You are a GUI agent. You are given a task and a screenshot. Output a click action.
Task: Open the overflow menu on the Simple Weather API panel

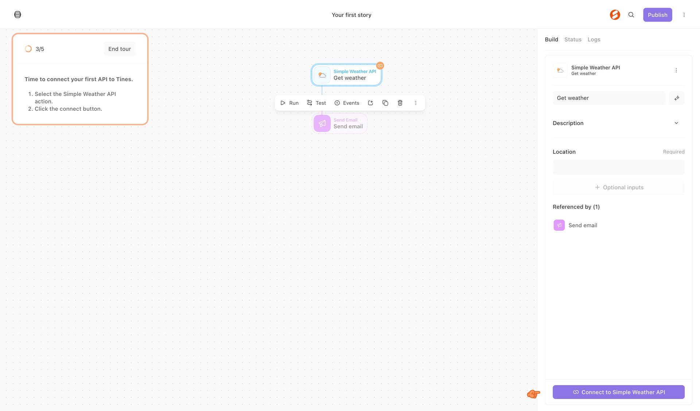click(676, 70)
